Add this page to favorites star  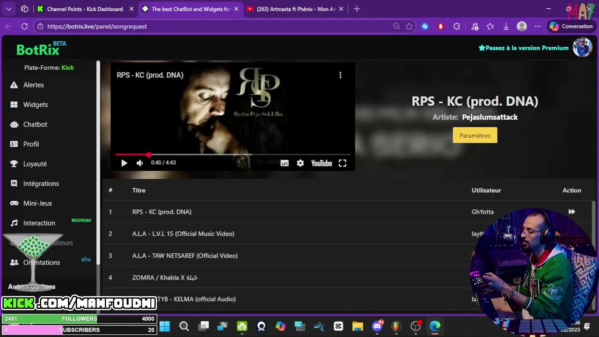409,26
